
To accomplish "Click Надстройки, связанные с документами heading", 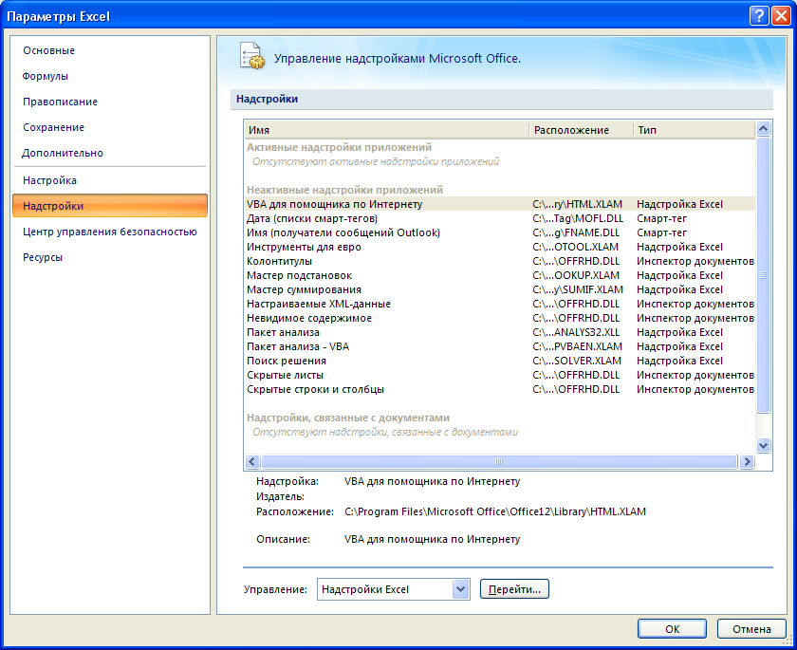I will click(x=348, y=418).
